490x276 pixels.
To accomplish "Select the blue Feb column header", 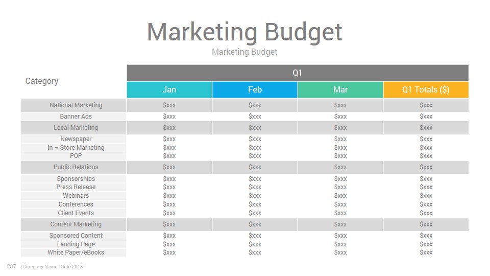I will (x=255, y=90).
